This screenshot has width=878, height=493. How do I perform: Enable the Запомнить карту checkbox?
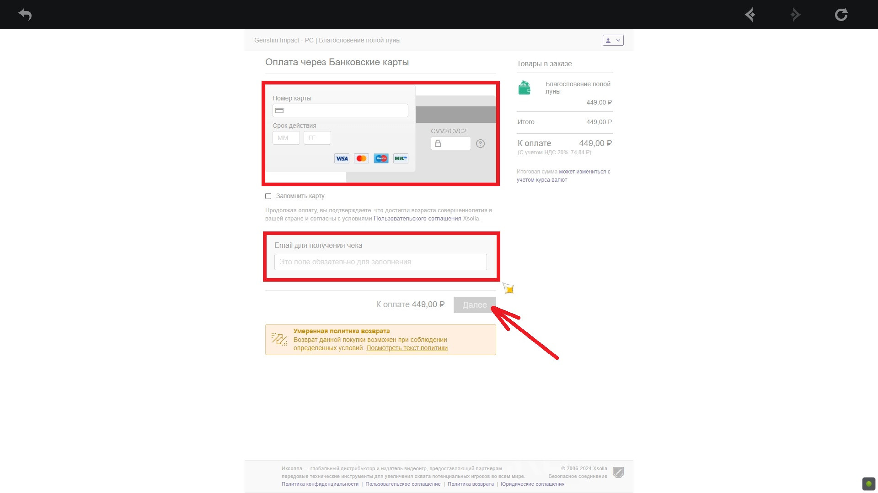pos(268,196)
